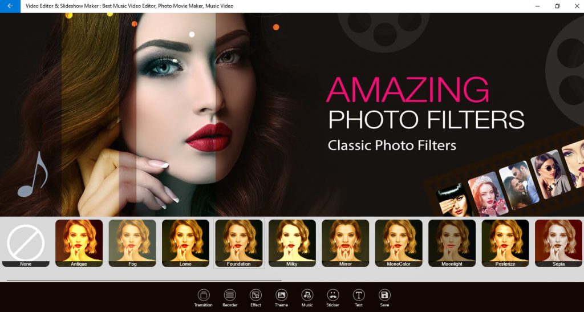The width and height of the screenshot is (584, 312).
Task: Save the video project
Action: pos(384,298)
